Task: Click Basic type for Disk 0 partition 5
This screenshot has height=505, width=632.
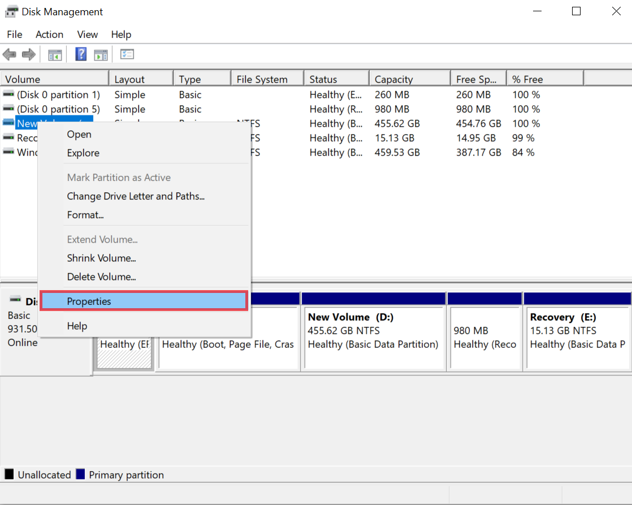Action: click(x=190, y=109)
